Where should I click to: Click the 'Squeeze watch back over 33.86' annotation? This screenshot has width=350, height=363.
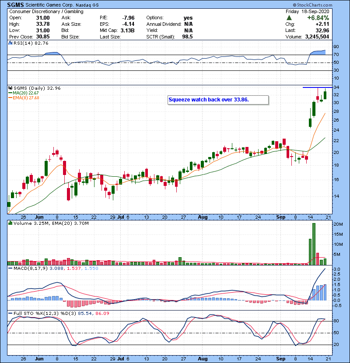coord(208,100)
